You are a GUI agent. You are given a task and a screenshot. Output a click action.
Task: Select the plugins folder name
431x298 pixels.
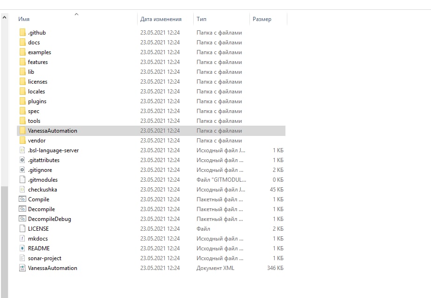tap(37, 101)
